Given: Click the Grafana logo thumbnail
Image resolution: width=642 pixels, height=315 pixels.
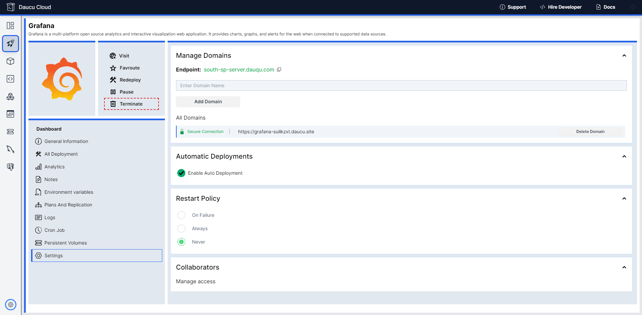Looking at the screenshot, I should pos(62,79).
